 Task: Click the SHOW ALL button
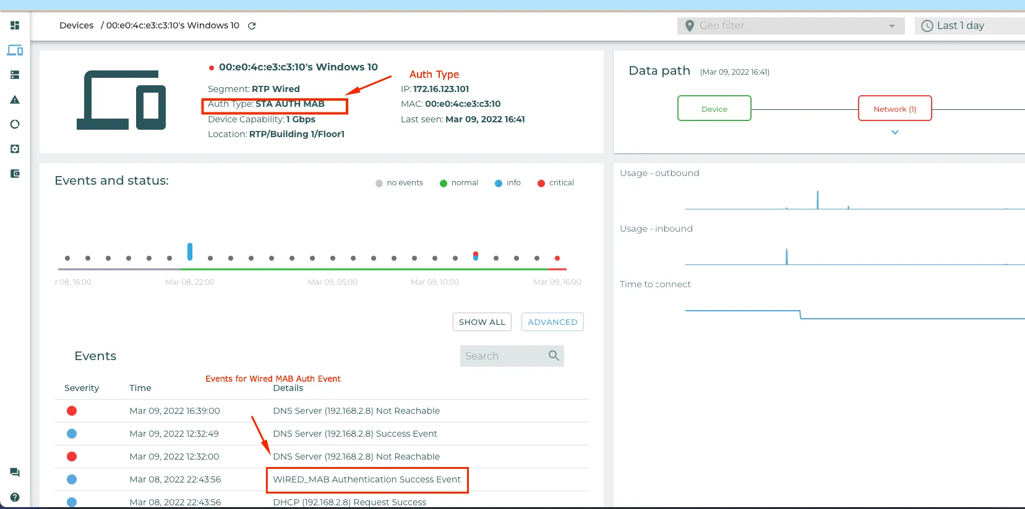482,322
